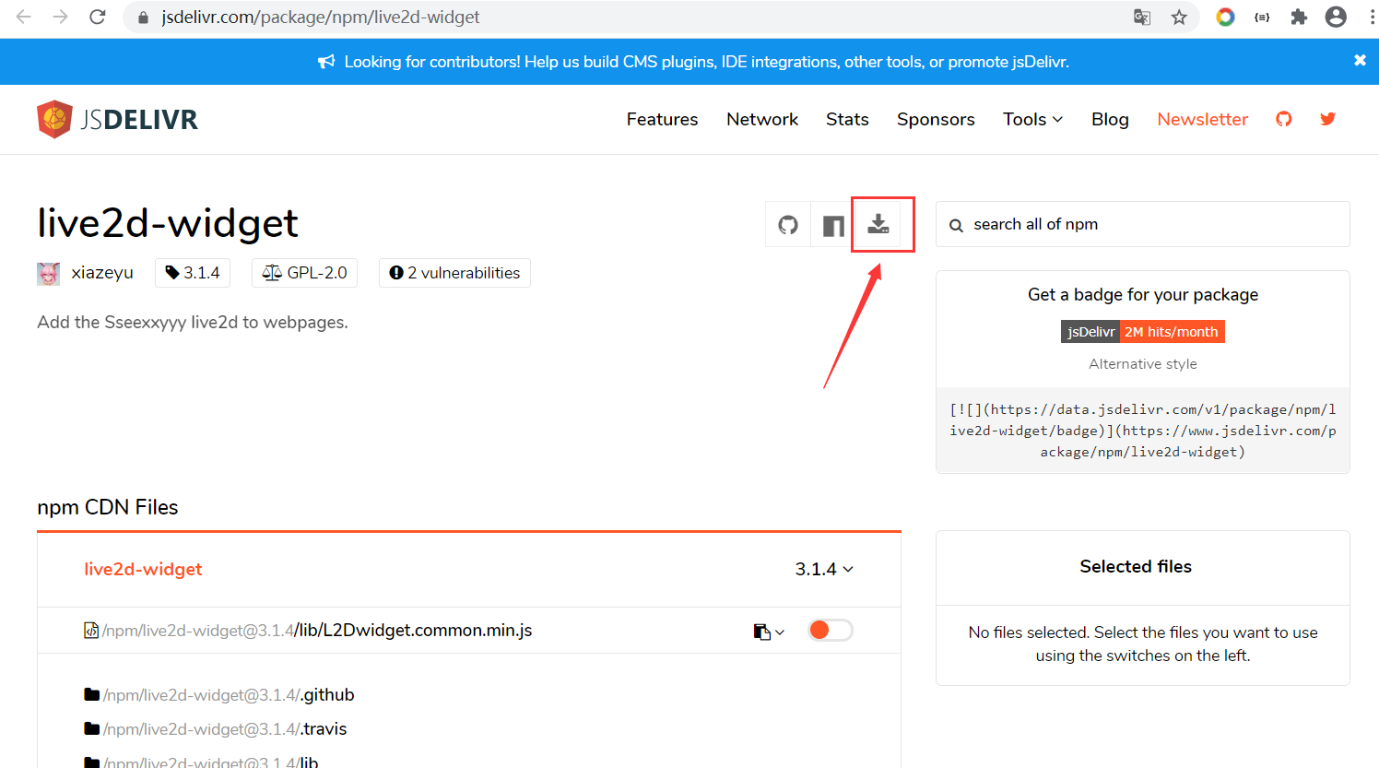This screenshot has width=1379, height=768.
Task: Download the live2d-widget package
Action: pos(878,224)
